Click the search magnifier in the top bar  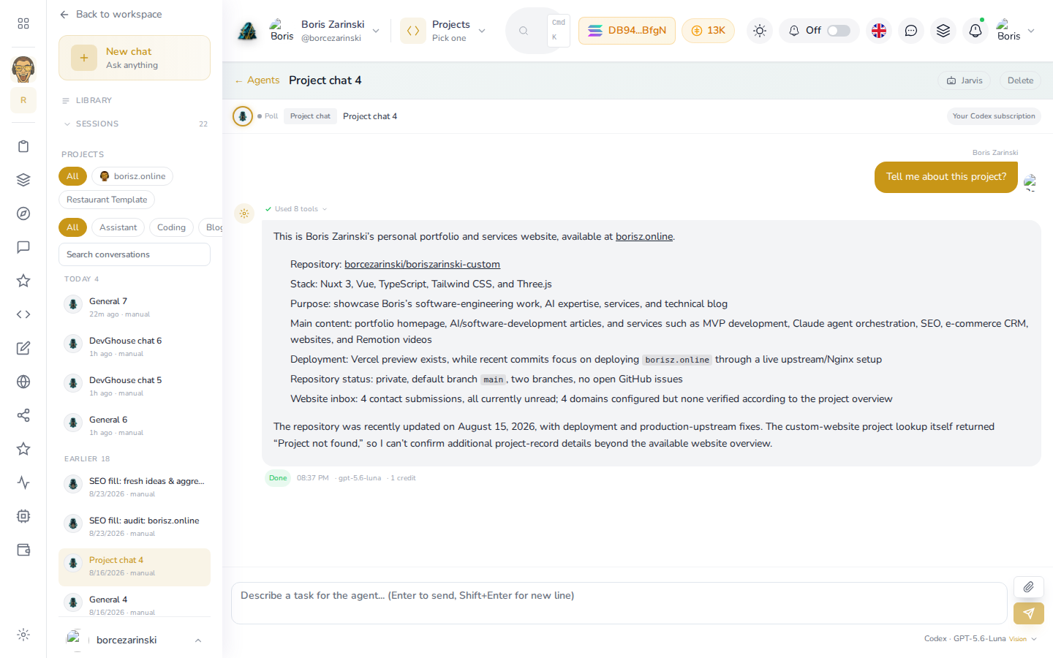click(x=524, y=31)
